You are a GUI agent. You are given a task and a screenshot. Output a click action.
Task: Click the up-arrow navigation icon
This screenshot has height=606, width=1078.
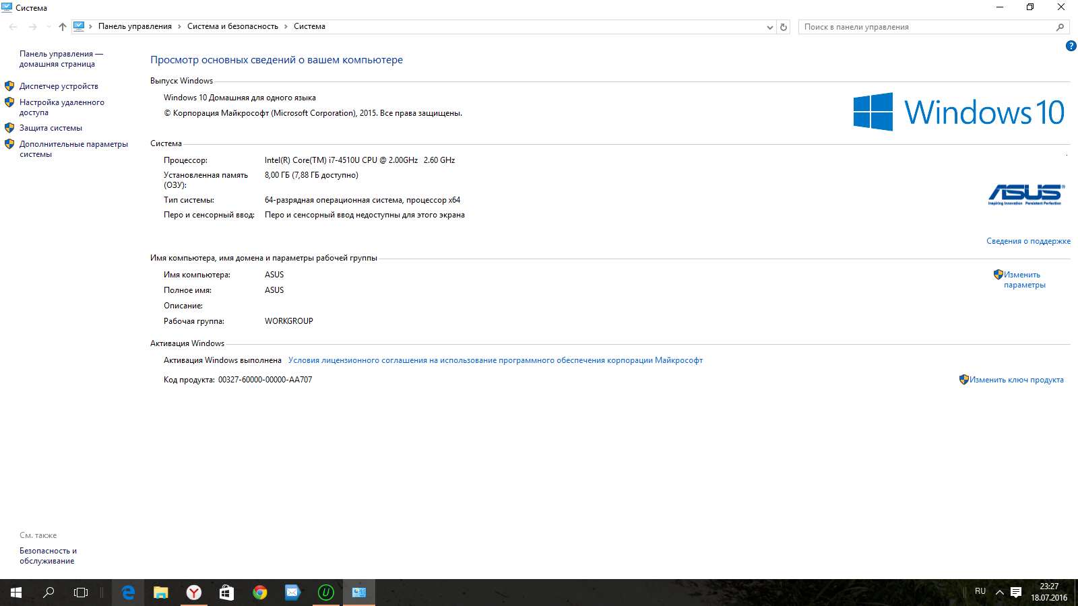point(63,27)
